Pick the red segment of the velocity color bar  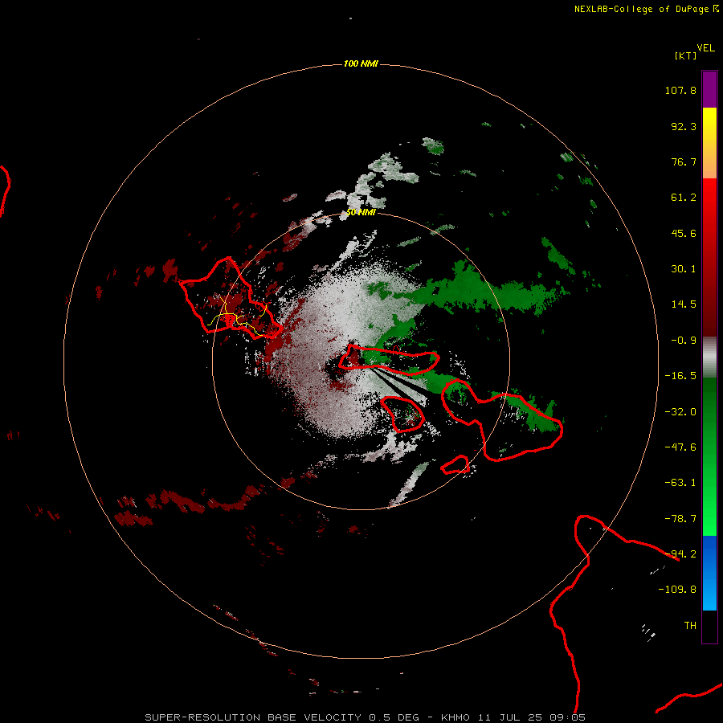(x=709, y=257)
